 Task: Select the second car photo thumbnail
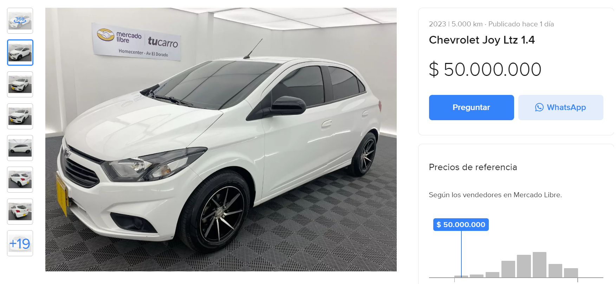(20, 52)
